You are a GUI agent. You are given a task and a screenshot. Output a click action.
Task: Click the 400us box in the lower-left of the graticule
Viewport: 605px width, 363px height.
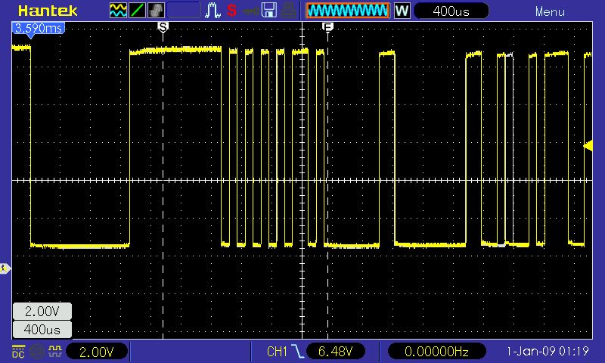42,330
